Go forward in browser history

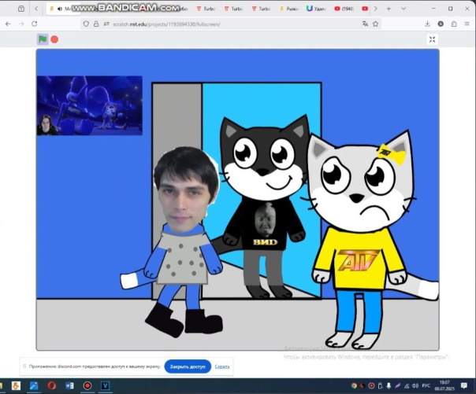click(x=21, y=24)
